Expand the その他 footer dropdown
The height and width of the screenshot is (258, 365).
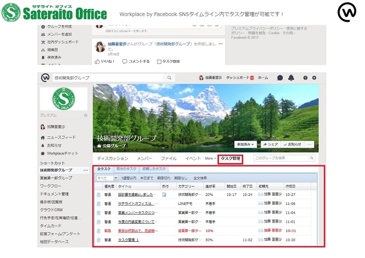click(289, 33)
